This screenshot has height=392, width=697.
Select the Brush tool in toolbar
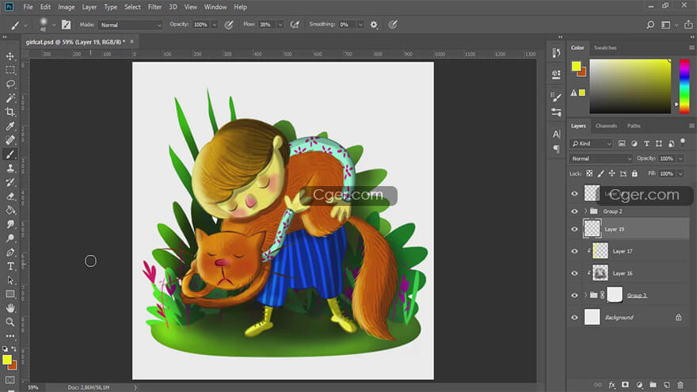[x=10, y=154]
